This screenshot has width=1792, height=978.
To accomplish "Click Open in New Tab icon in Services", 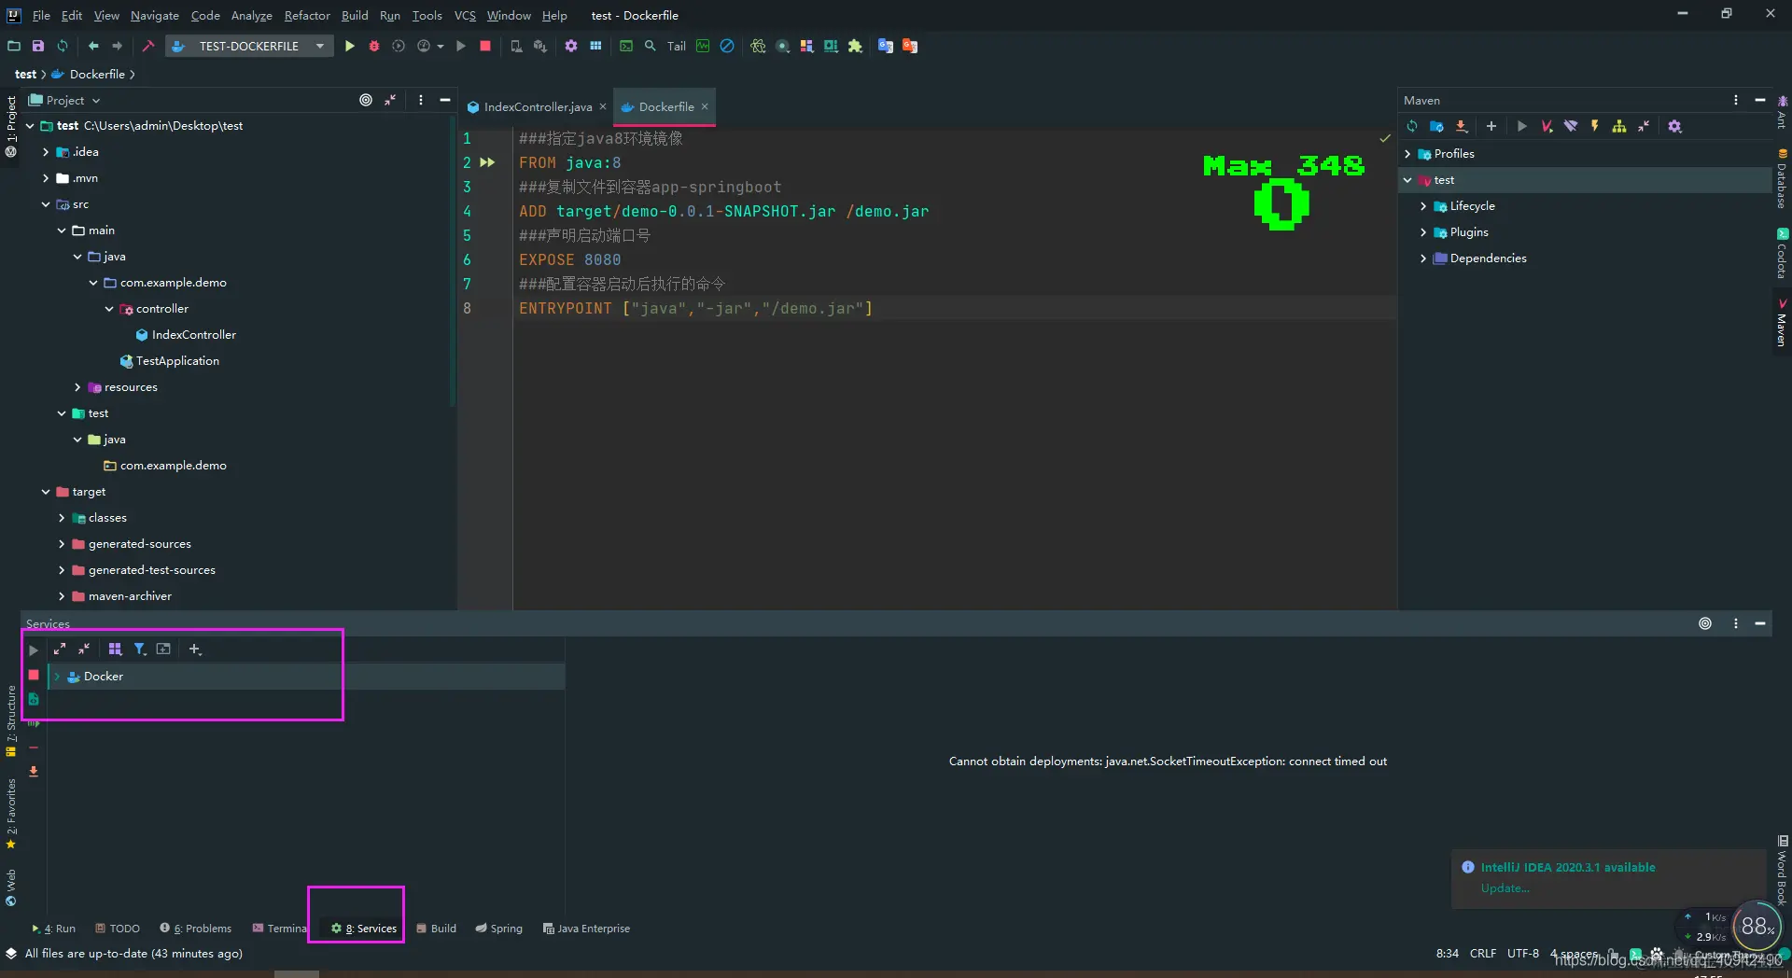I will click(x=163, y=649).
